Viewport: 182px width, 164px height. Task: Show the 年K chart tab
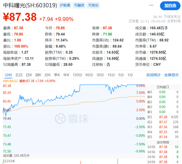66,75
